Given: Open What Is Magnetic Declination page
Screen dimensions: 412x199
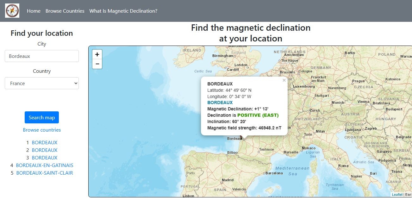Looking at the screenshot, I should [123, 11].
